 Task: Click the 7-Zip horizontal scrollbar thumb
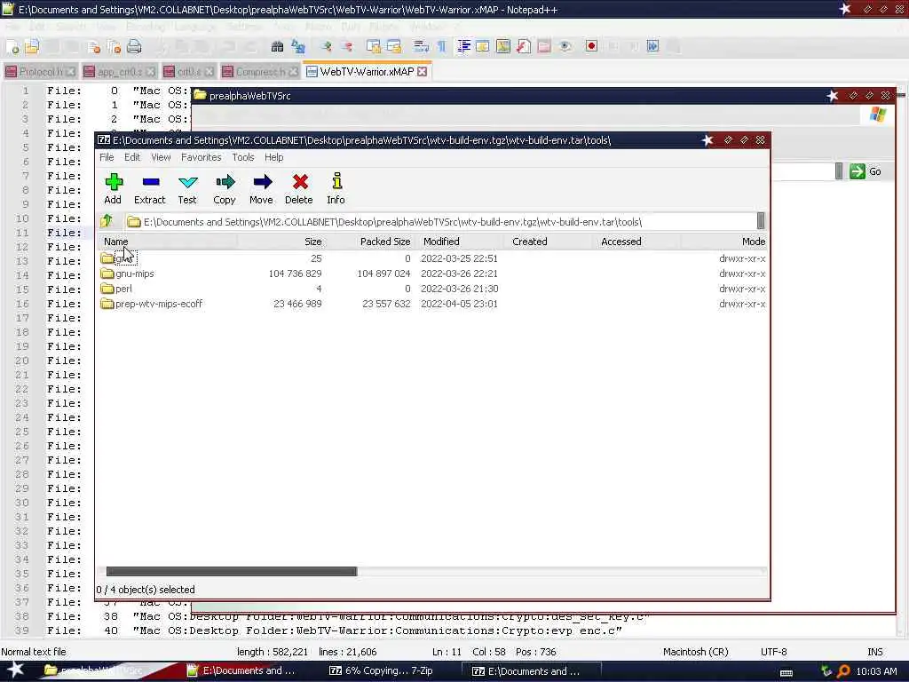pos(232,572)
